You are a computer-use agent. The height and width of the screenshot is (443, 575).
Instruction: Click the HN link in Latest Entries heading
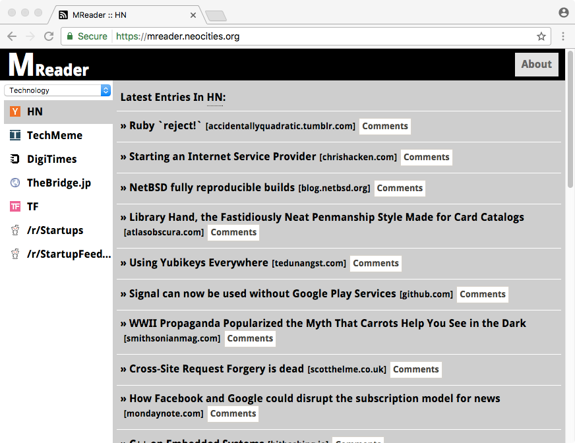click(214, 98)
